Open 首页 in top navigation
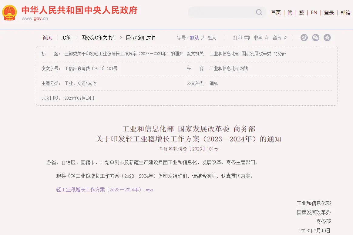 (x=276, y=13)
